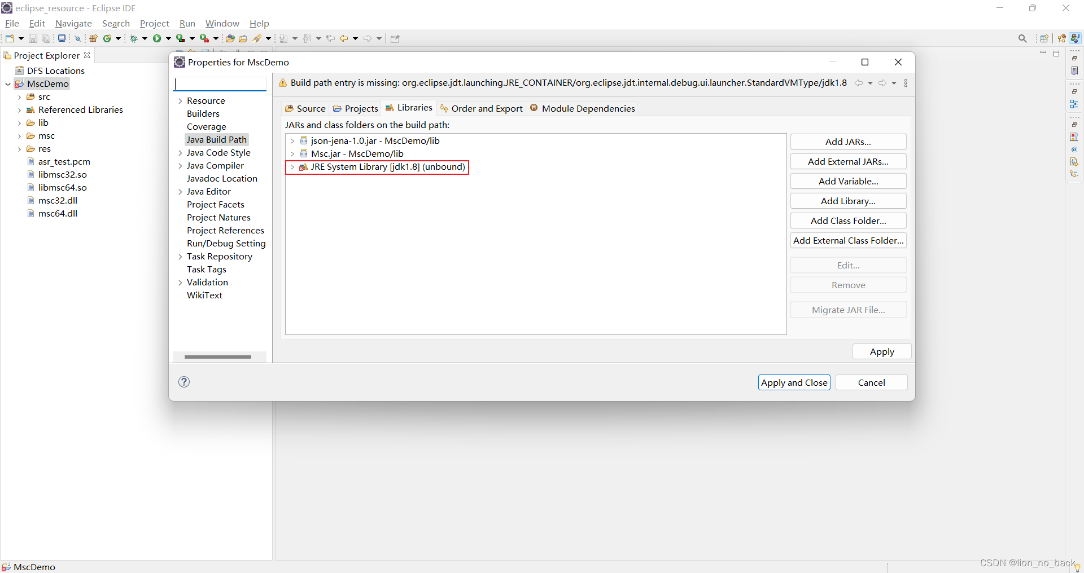The height and width of the screenshot is (573, 1084).
Task: Expand the Msc.jar build path entry
Action: coord(292,154)
